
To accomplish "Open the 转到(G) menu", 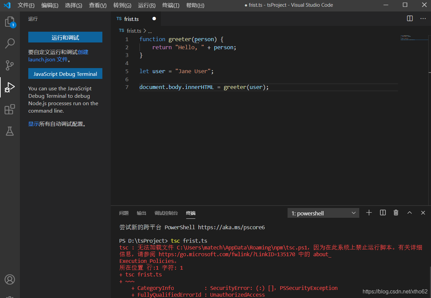I will coord(122,5).
